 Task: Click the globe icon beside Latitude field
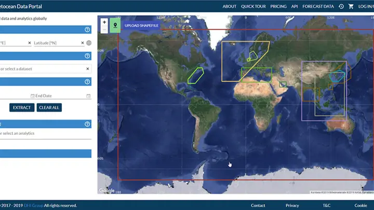tap(89, 43)
